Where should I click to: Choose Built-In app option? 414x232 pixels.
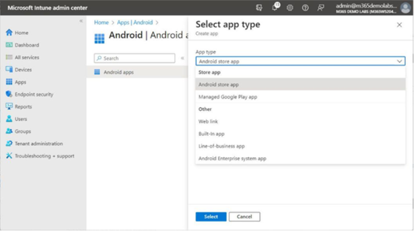300,133
